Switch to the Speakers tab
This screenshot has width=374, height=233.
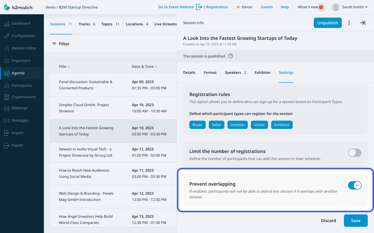(x=235, y=72)
